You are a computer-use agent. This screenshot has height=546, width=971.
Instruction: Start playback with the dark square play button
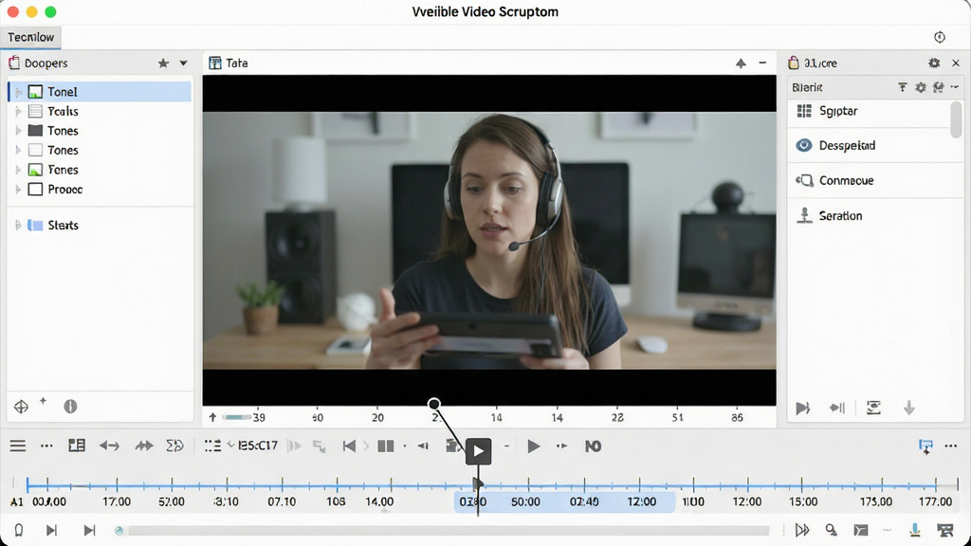click(478, 451)
